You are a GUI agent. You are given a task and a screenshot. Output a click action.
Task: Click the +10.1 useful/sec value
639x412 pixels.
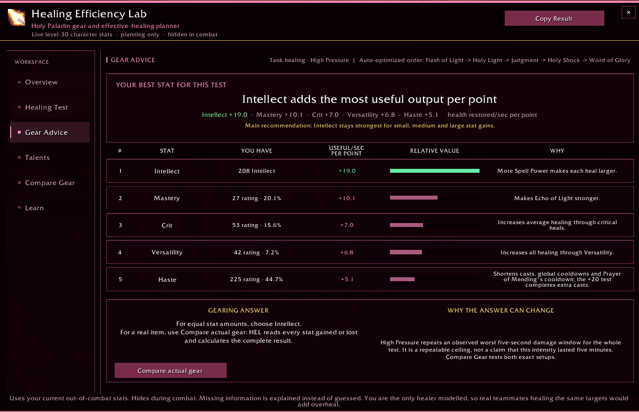[x=347, y=198]
